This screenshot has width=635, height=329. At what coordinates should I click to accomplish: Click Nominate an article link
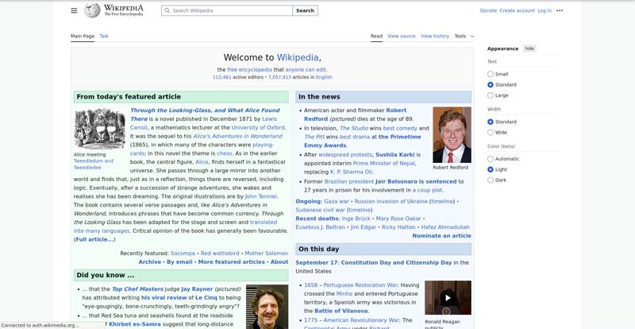[441, 236]
